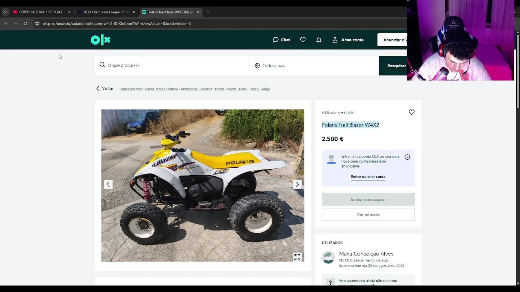
Task: Open 'Polaris' breadcrumb link
Action: click(x=219, y=89)
